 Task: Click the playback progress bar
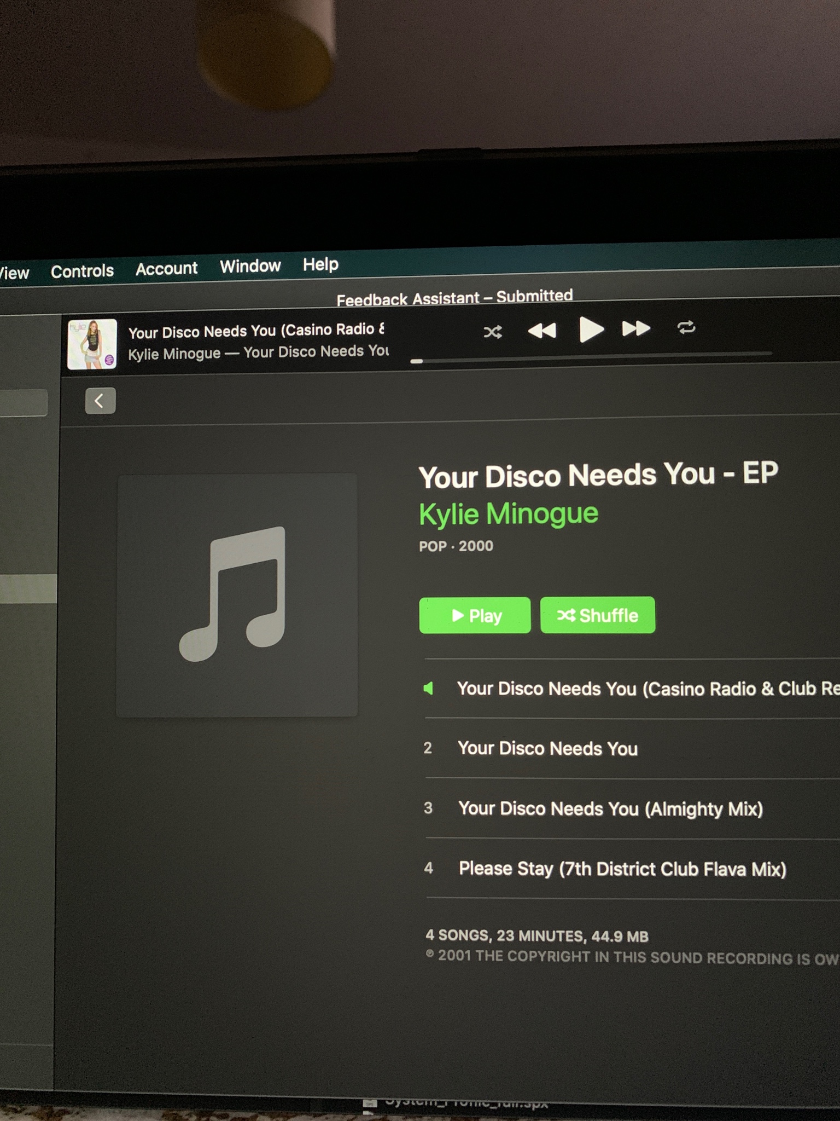591,357
